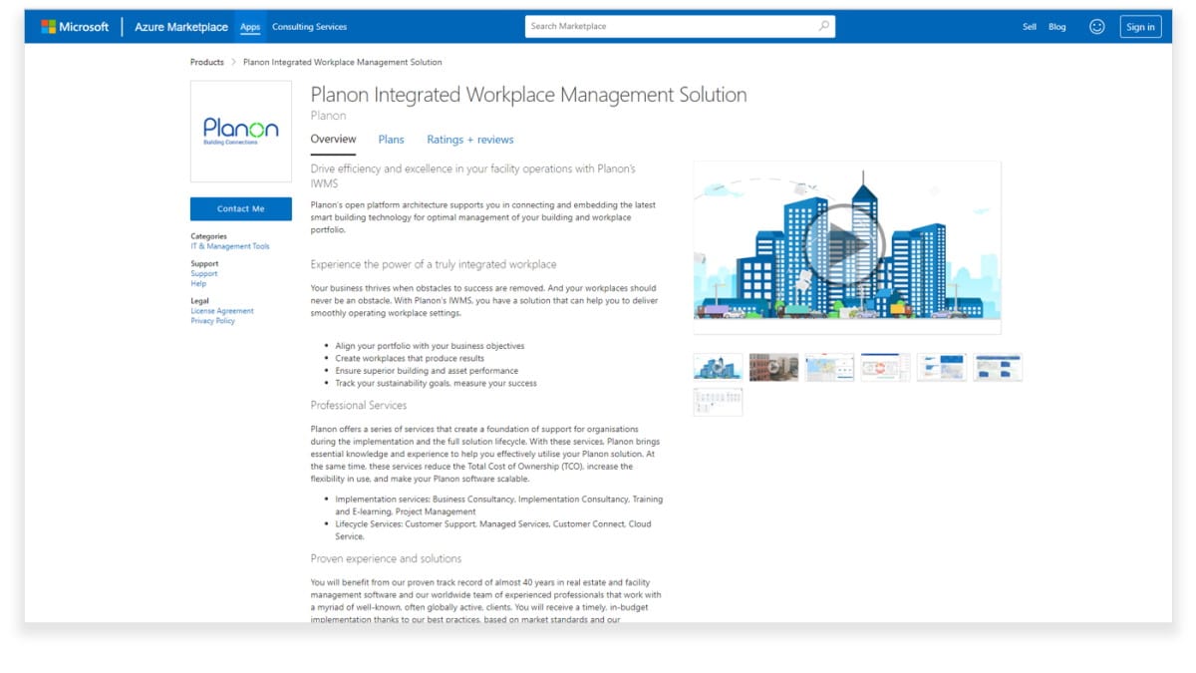This screenshot has height=673, width=1196.
Task: Select Consulting Services in the top navigation
Action: (x=309, y=26)
